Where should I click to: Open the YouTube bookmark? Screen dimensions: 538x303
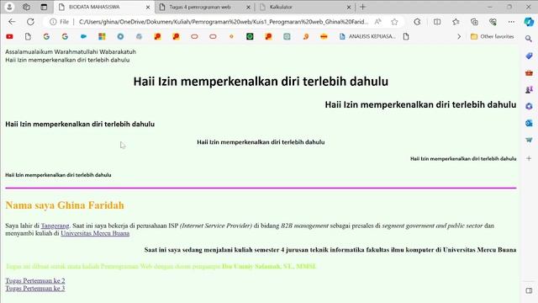(9, 36)
